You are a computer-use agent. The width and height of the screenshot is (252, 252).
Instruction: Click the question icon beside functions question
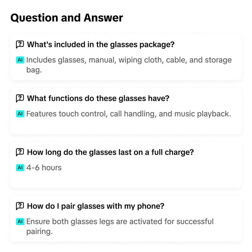point(20,98)
